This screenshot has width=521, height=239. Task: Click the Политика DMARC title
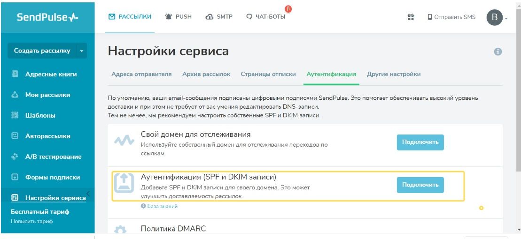pos(173,229)
